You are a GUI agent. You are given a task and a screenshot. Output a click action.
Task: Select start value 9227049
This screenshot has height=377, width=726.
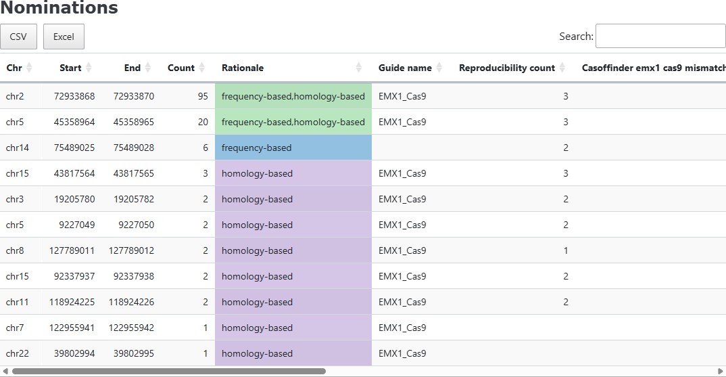coord(77,225)
